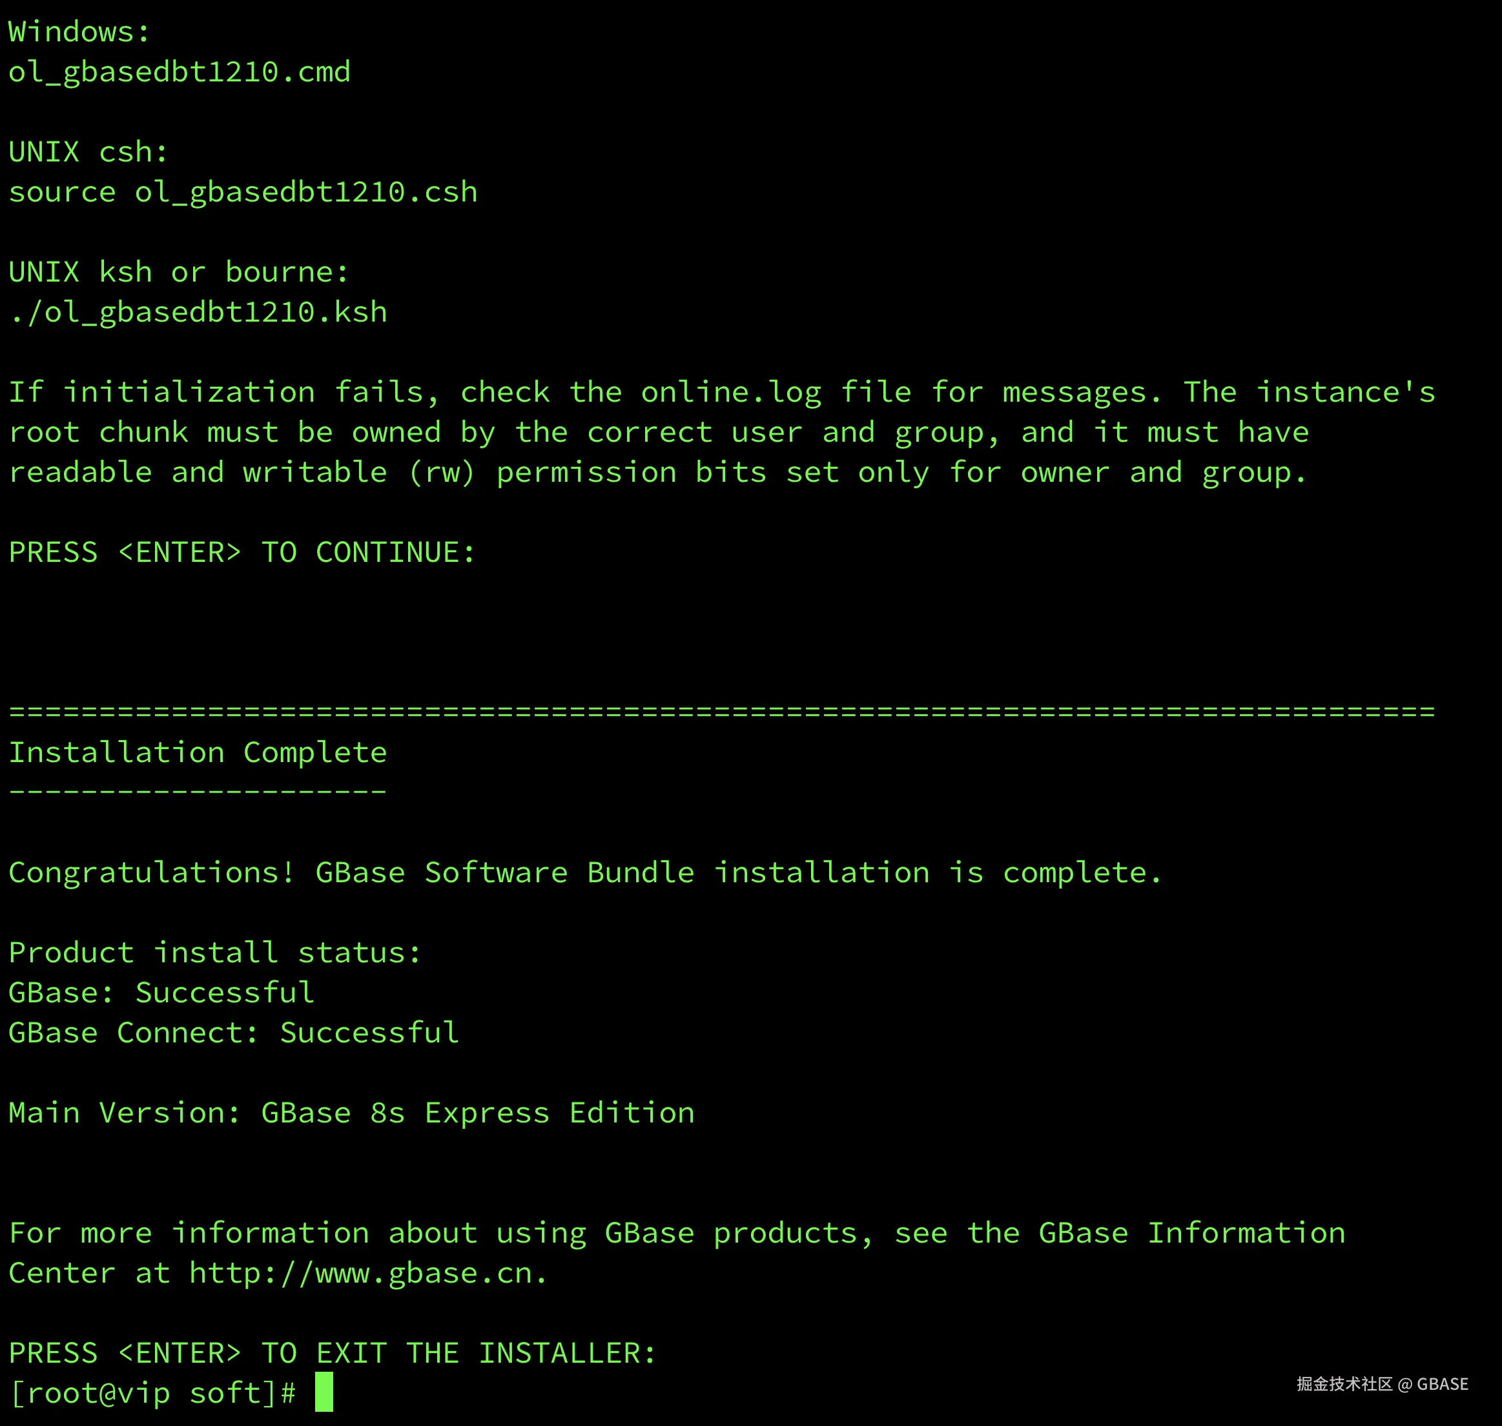The height and width of the screenshot is (1426, 1502).
Task: Click Main Version GBase 8s Express Edition
Action: pos(352,1113)
